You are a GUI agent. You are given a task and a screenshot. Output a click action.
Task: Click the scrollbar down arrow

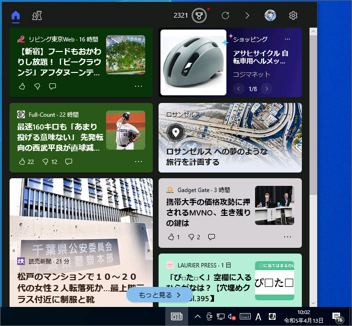pos(313,303)
